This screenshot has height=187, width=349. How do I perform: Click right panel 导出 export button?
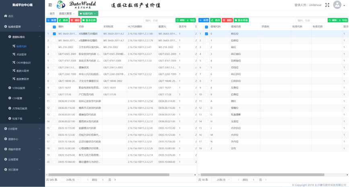click(x=343, y=20)
